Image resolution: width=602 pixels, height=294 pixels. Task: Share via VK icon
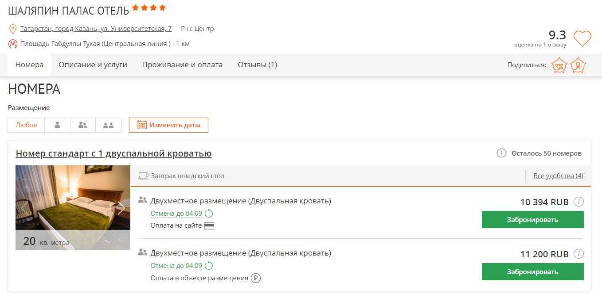(x=559, y=65)
